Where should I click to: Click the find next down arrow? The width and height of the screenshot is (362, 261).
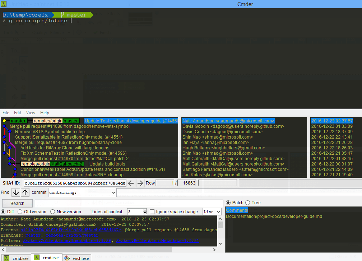coord(16,192)
